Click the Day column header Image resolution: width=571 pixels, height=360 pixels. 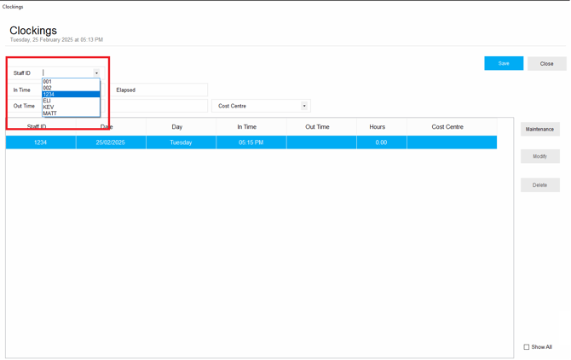coord(176,127)
